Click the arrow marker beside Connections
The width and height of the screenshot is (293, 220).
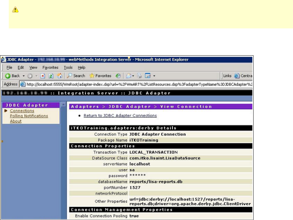coord(6,111)
